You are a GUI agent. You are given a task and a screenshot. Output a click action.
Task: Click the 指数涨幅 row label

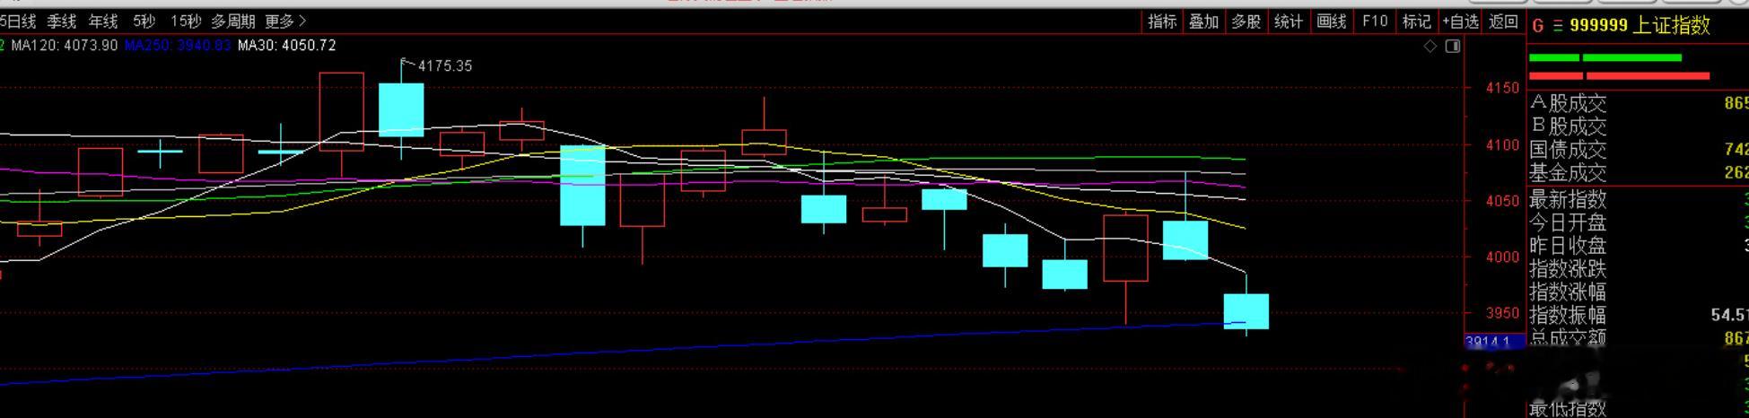point(1569,292)
